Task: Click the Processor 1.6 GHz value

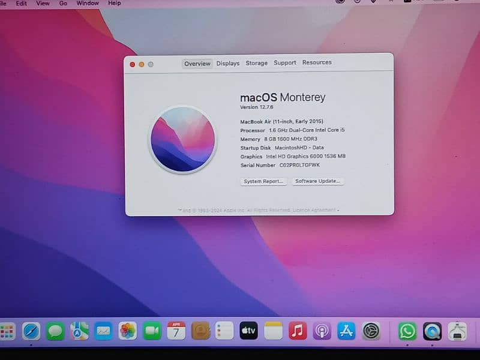Action: click(x=307, y=130)
